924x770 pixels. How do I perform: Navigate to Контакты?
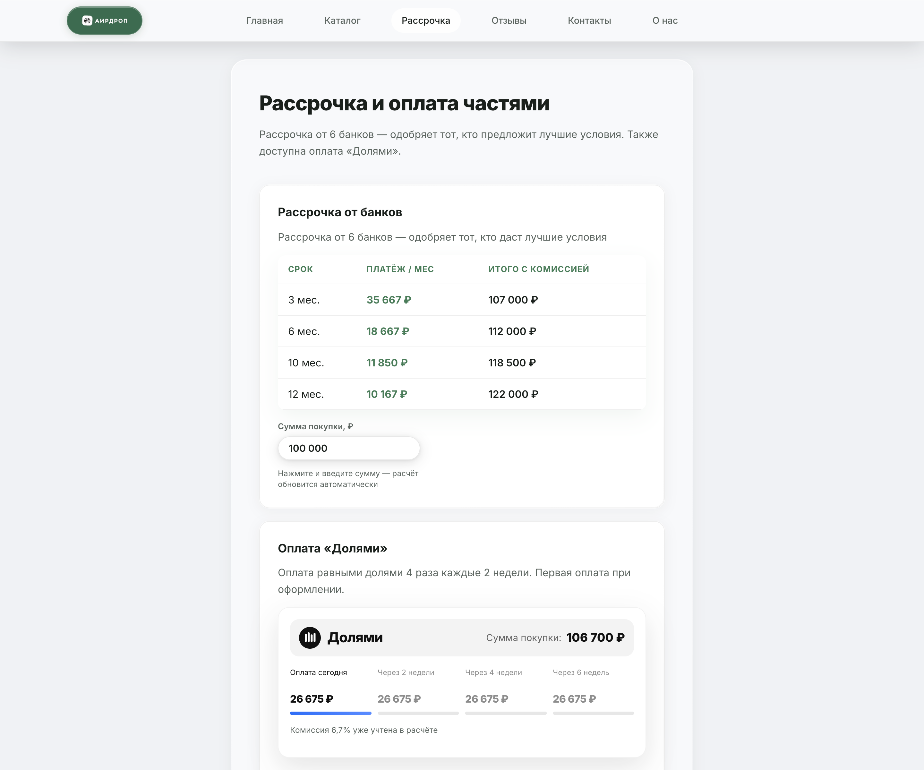click(590, 21)
